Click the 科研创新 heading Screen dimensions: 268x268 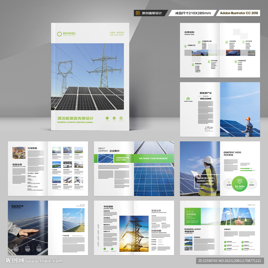157,231
